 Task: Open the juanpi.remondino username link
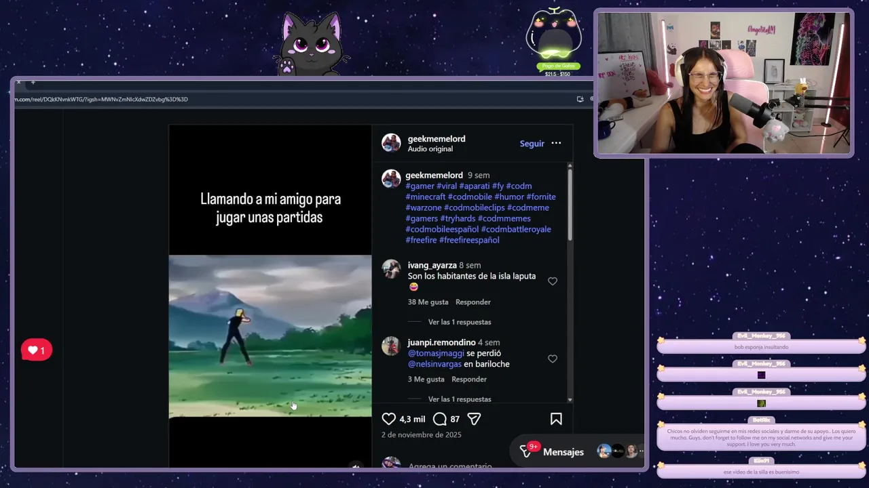click(441, 342)
